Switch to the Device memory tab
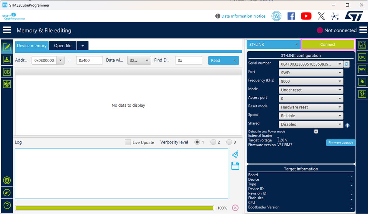 click(x=32, y=46)
